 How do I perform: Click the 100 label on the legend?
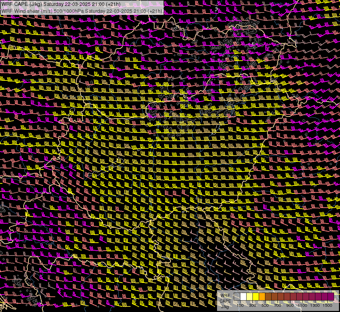(x=240, y=305)
